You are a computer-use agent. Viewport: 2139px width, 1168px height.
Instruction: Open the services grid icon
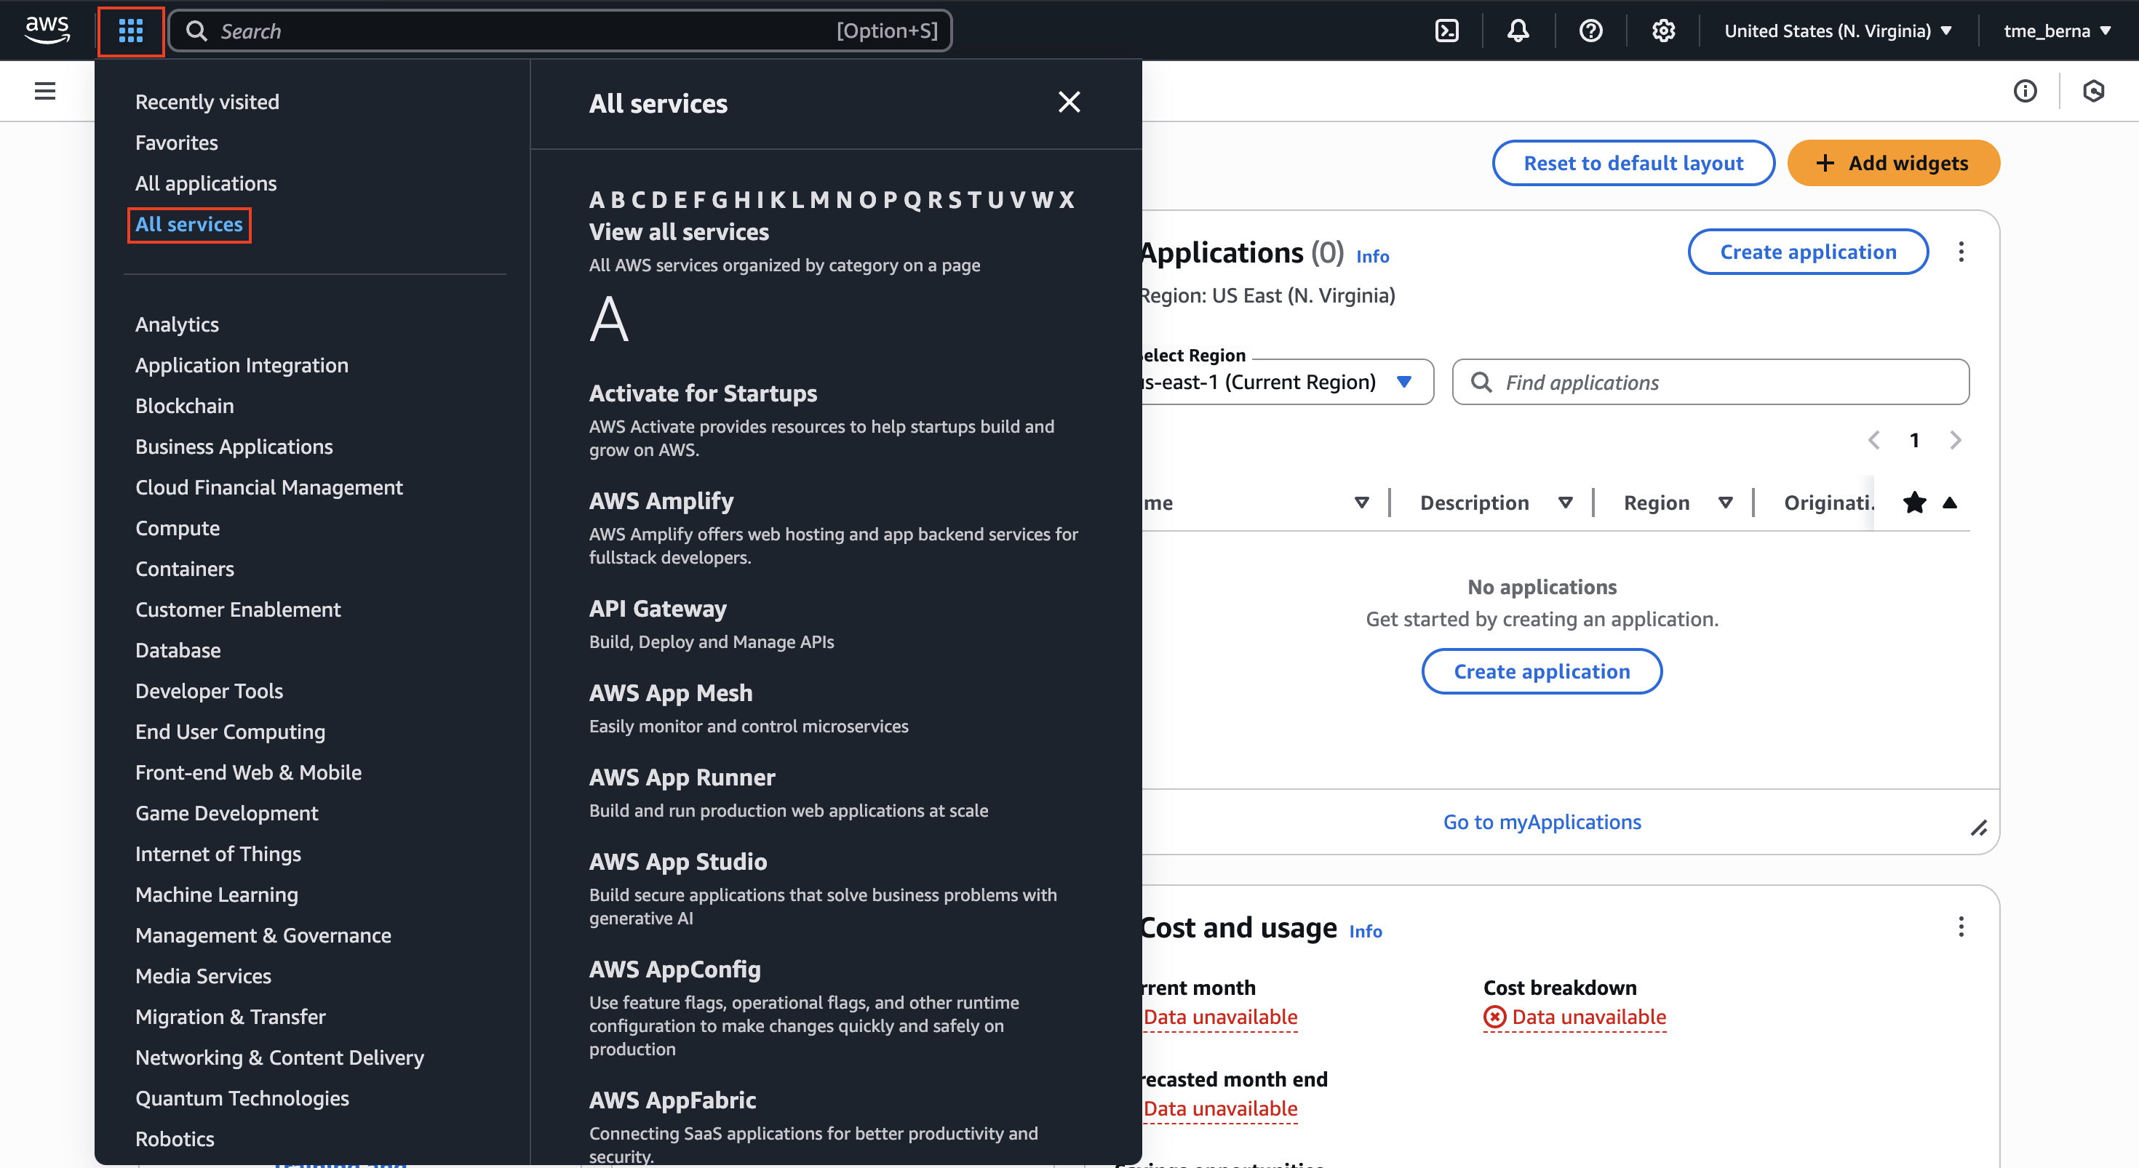coord(130,31)
